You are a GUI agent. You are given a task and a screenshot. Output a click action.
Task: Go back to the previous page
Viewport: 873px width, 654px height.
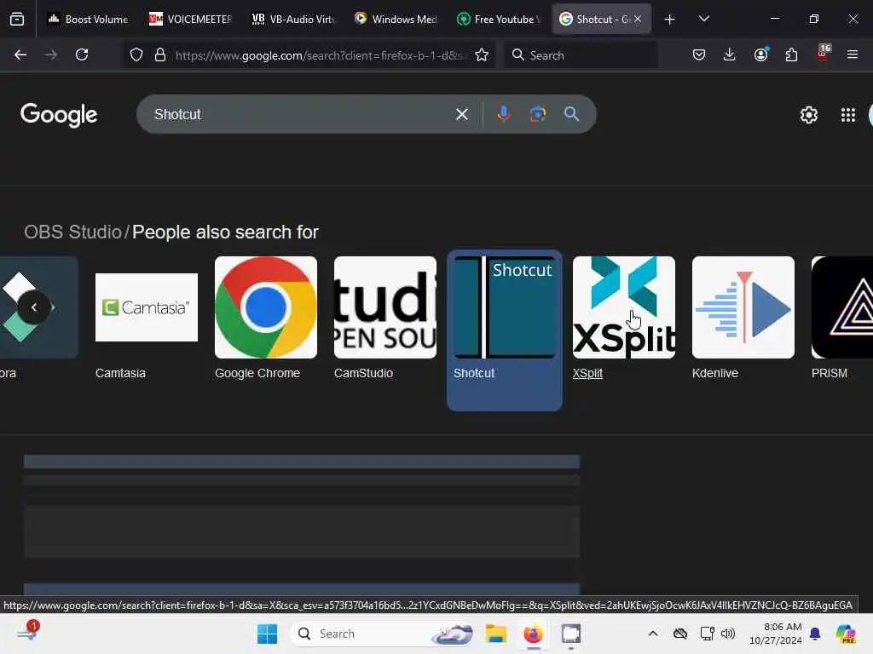[20, 54]
